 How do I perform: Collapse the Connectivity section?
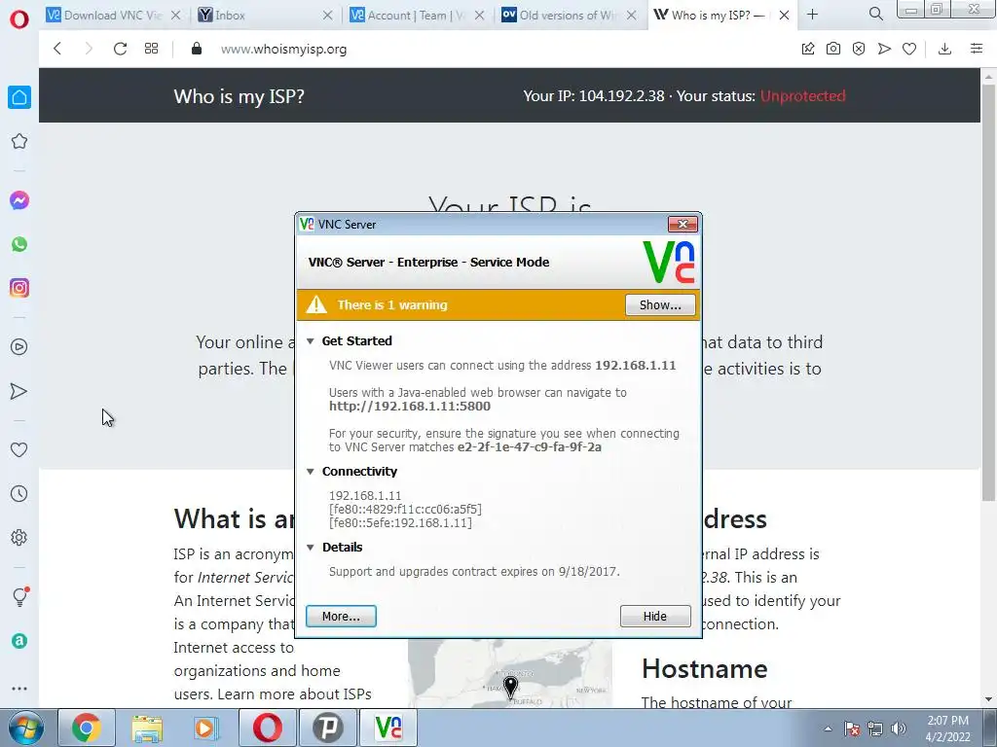click(x=311, y=472)
